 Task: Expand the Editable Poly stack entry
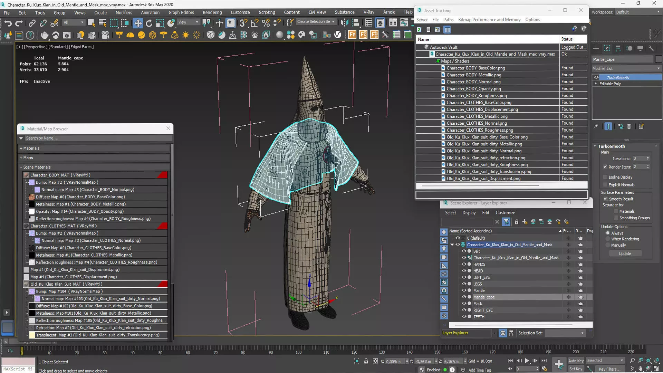point(595,84)
